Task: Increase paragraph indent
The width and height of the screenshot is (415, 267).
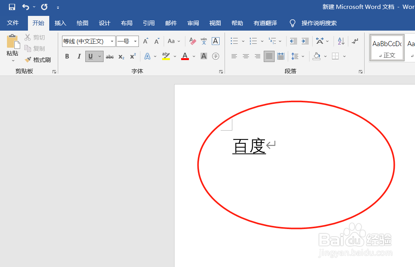Action: [x=305, y=41]
